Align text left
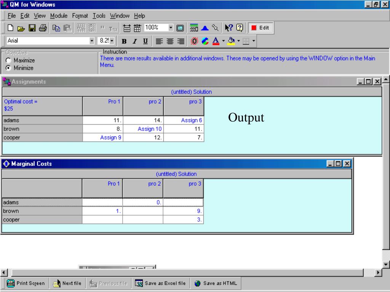 (159, 41)
